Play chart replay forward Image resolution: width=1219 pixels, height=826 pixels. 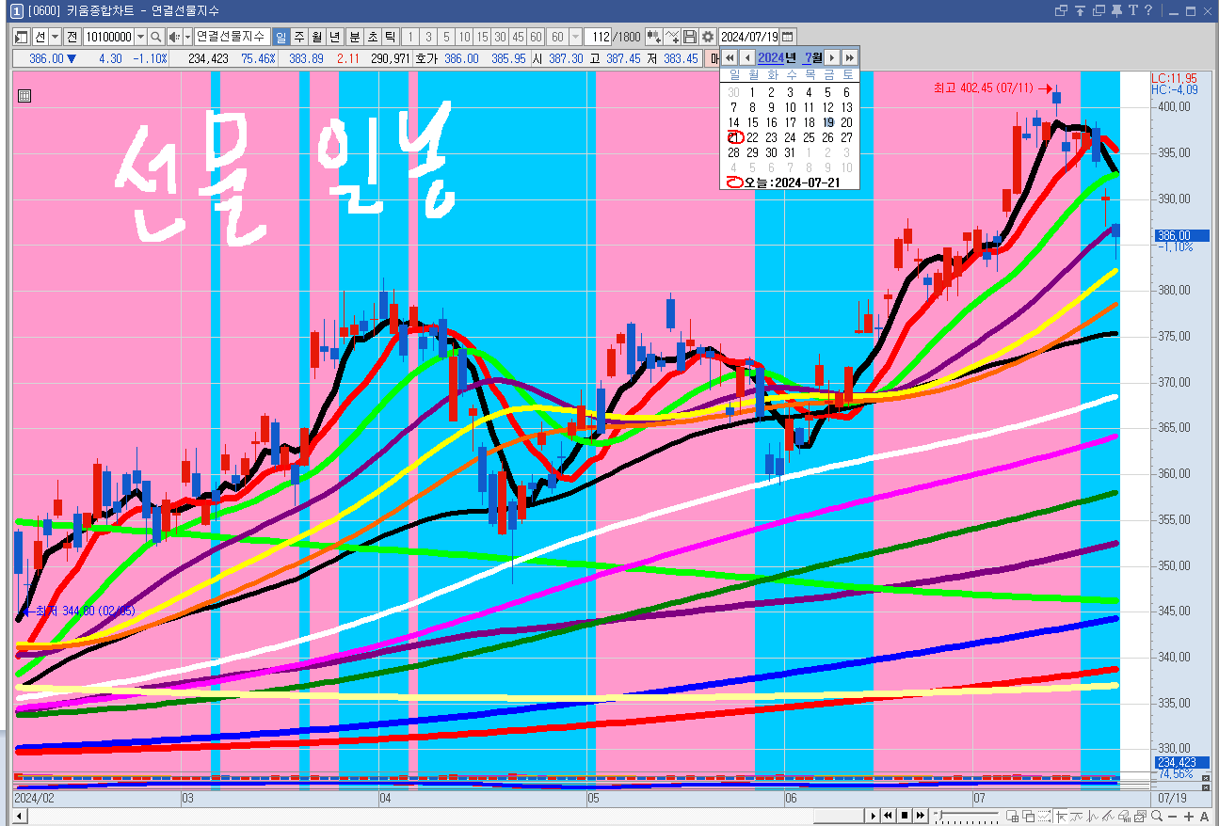click(x=873, y=816)
